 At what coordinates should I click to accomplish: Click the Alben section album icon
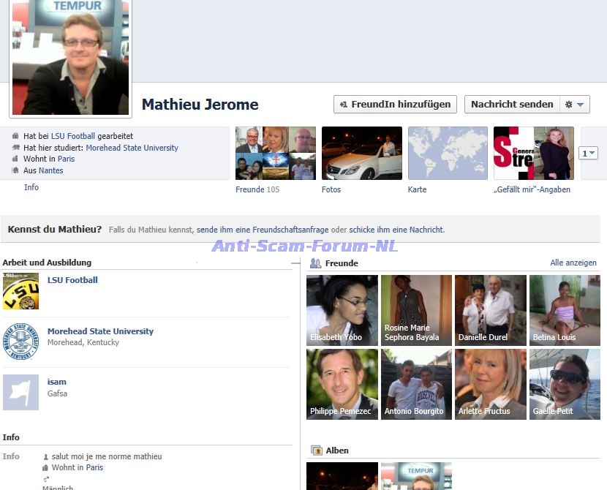coord(316,451)
